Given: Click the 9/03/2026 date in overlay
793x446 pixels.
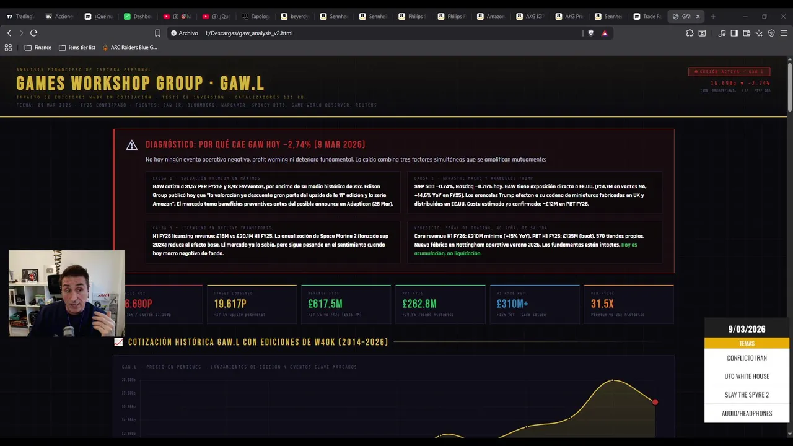Looking at the screenshot, I should (747, 329).
